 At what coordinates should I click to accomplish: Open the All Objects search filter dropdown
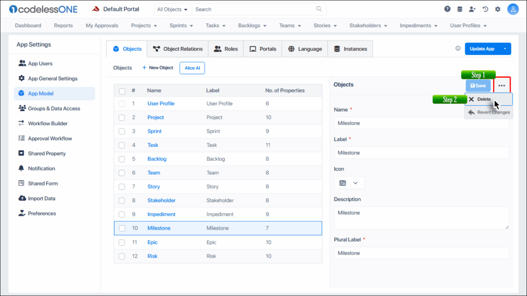tap(172, 9)
